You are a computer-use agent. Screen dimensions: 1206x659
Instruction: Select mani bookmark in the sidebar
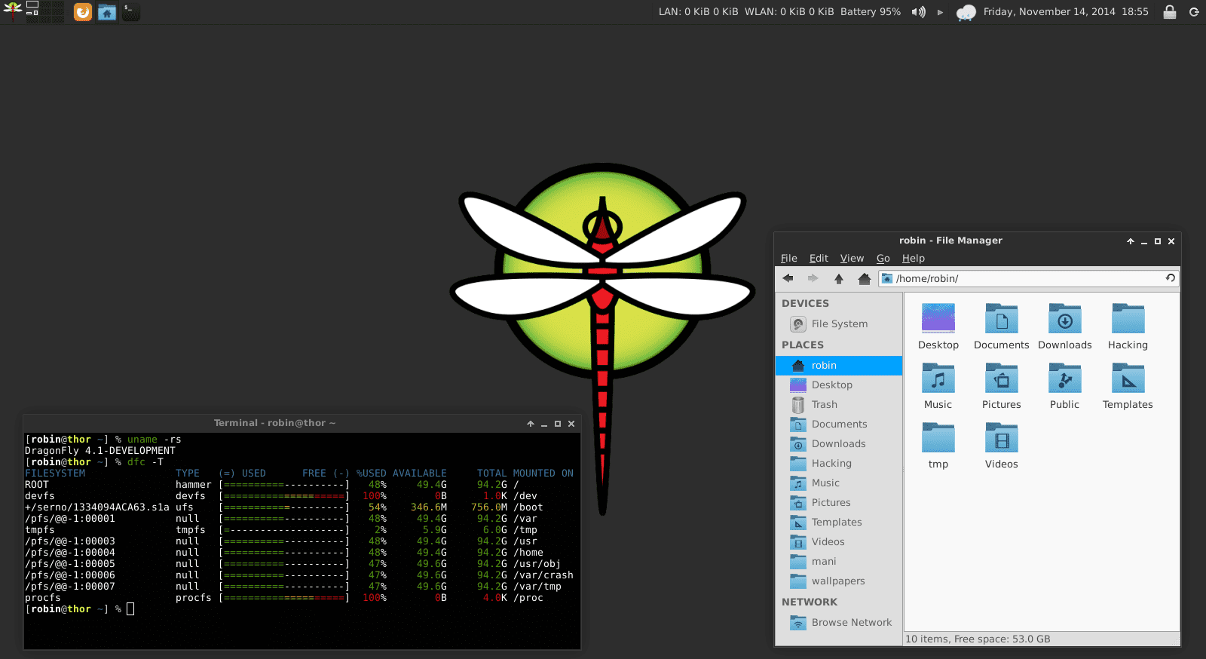coord(839,562)
